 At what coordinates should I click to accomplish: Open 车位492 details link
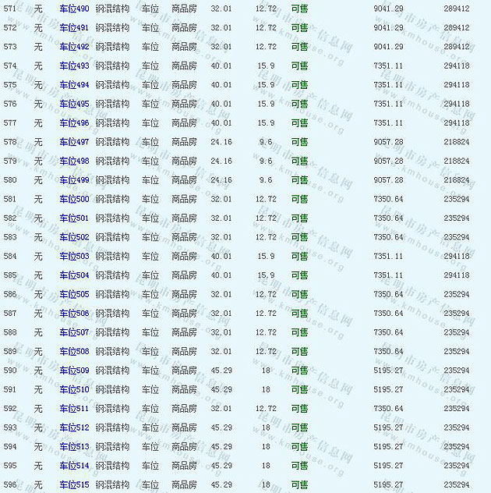(74, 47)
